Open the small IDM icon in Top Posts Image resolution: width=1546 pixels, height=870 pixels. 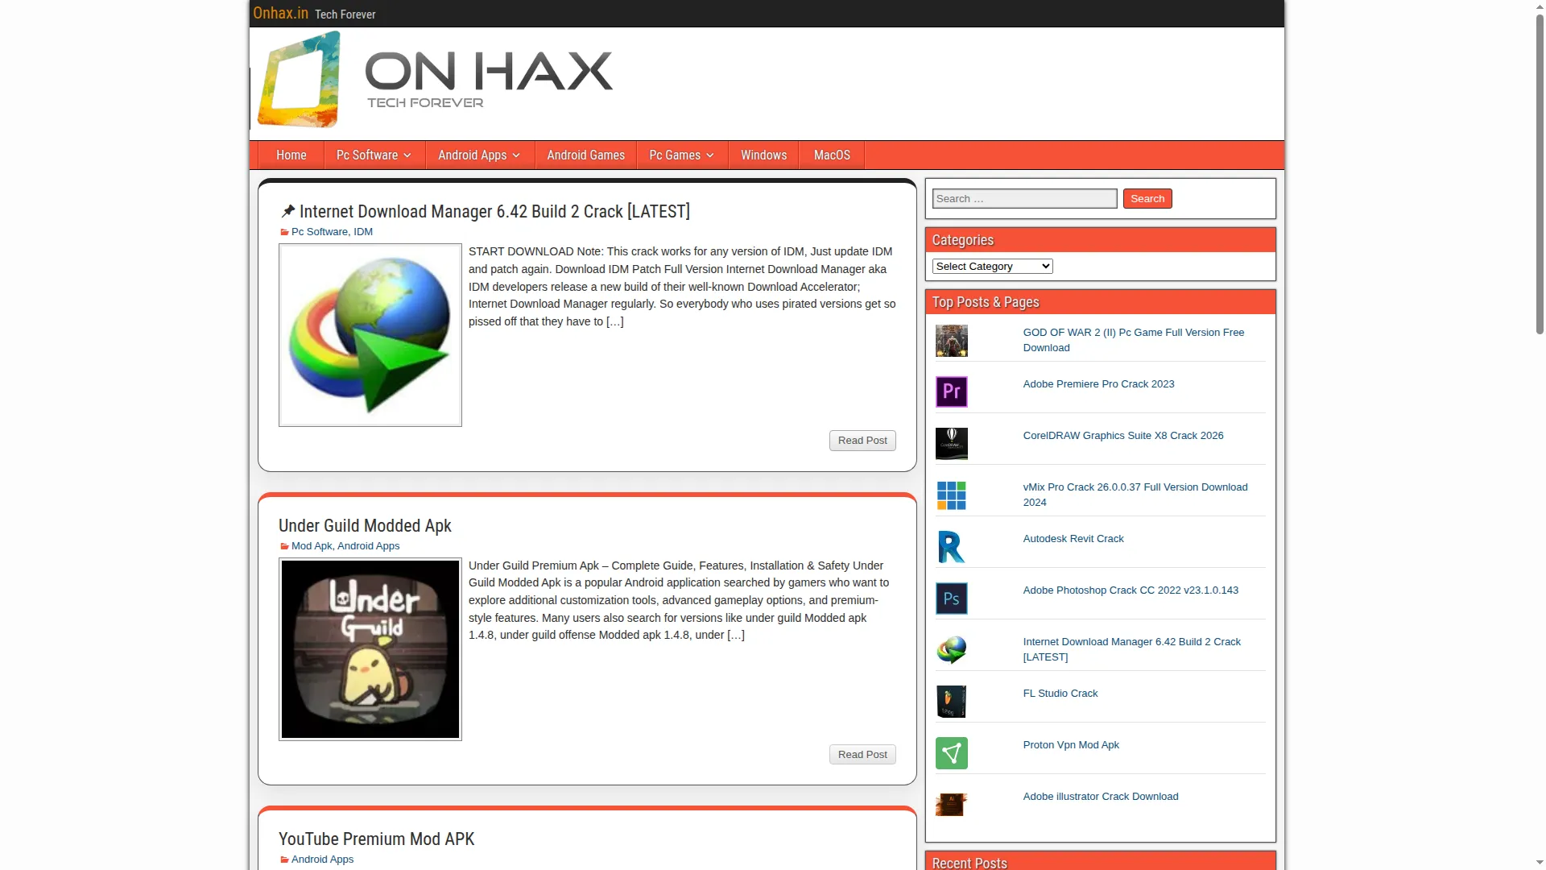[x=951, y=650]
